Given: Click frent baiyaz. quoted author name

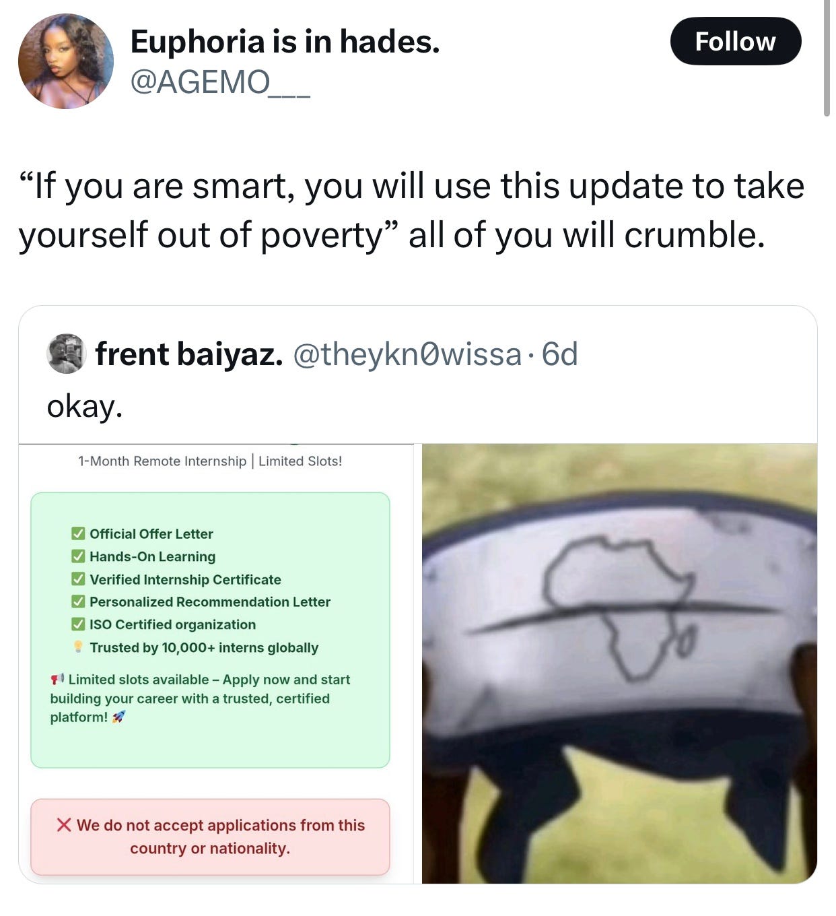Looking at the screenshot, I should pos(189,354).
